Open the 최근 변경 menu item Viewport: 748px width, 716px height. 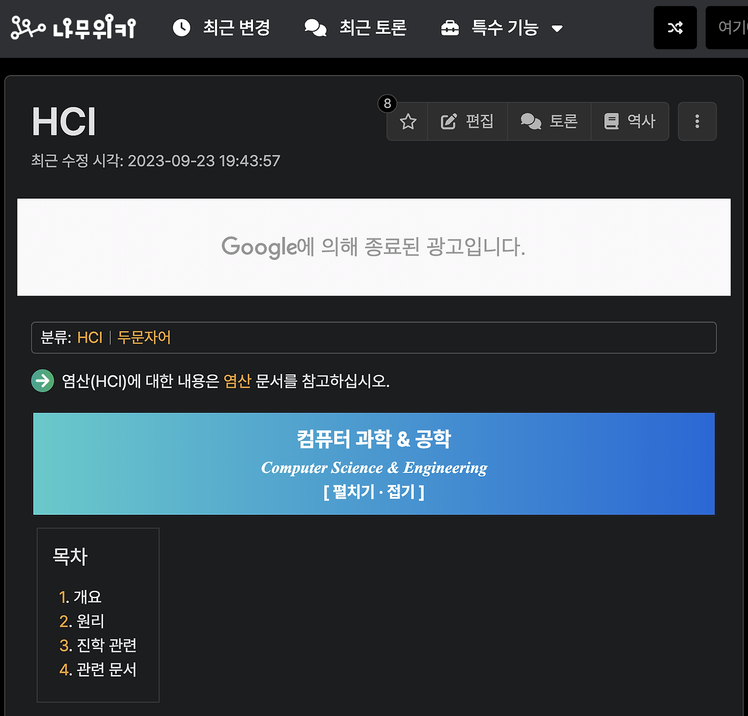click(x=233, y=27)
